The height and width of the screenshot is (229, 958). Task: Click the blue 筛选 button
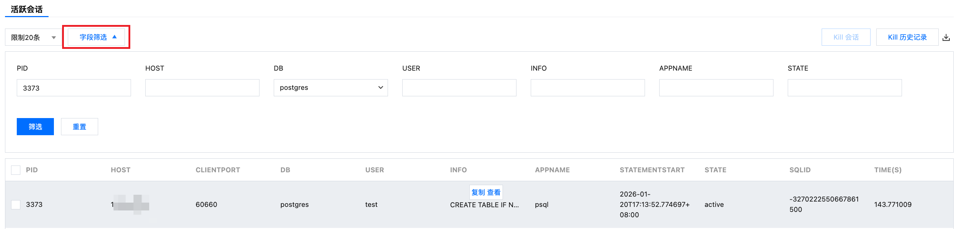pos(35,127)
